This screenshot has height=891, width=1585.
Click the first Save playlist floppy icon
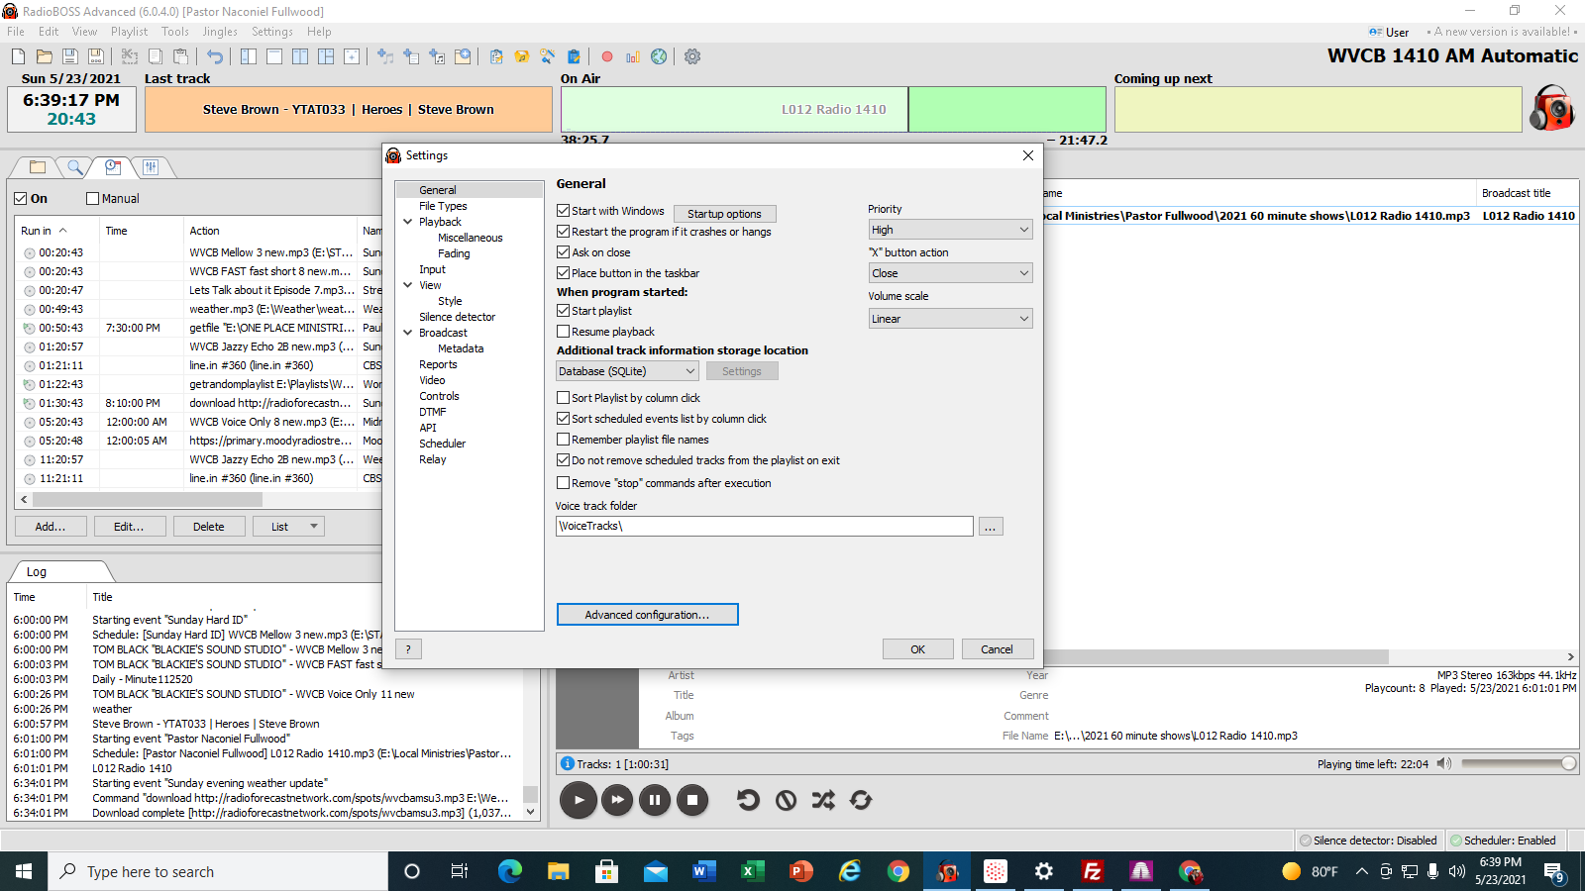pyautogui.click(x=70, y=56)
